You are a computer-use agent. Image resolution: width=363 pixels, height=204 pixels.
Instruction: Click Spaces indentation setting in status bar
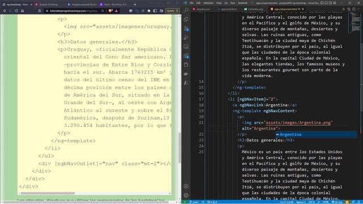[x=301, y=202]
